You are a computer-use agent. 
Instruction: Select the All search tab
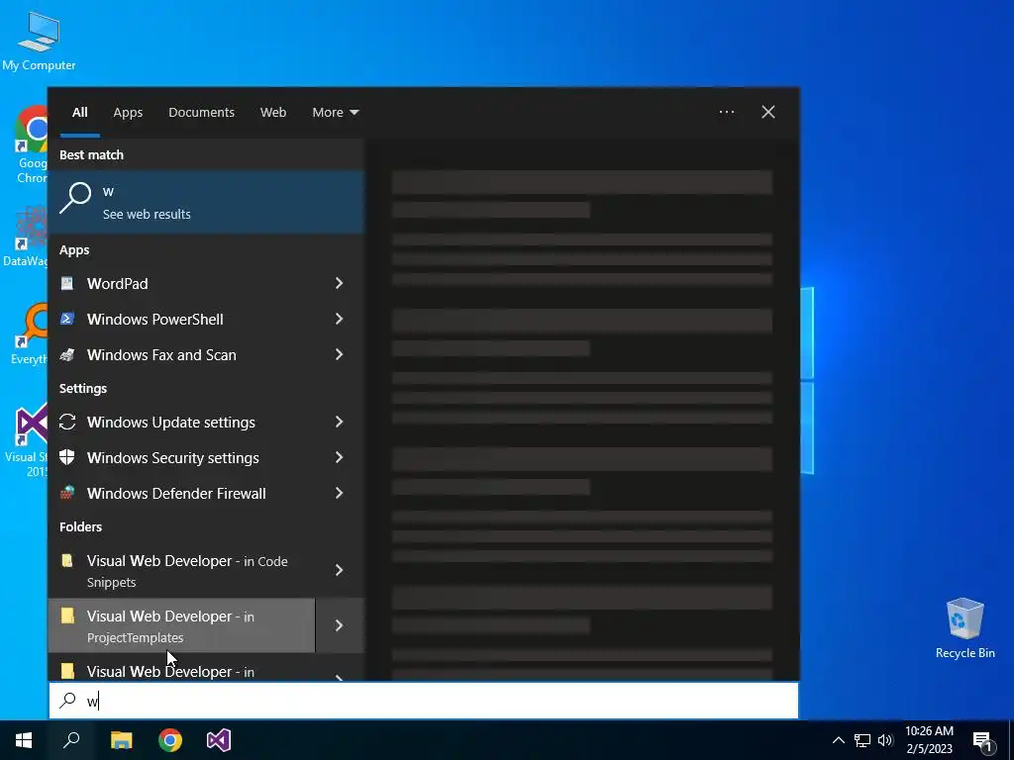(79, 113)
